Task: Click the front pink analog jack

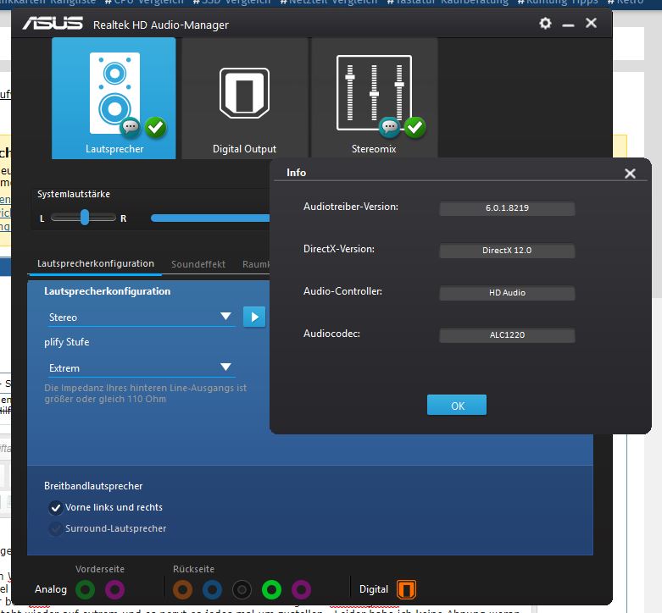Action: [114, 589]
